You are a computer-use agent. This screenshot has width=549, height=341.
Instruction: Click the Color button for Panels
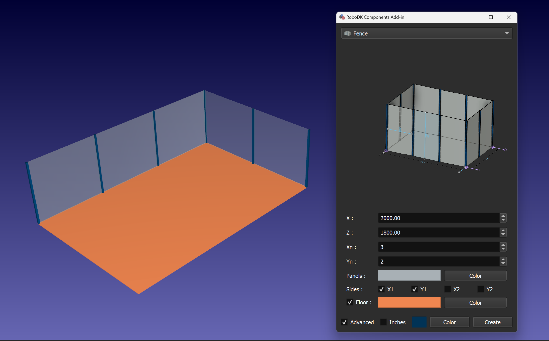[475, 276]
